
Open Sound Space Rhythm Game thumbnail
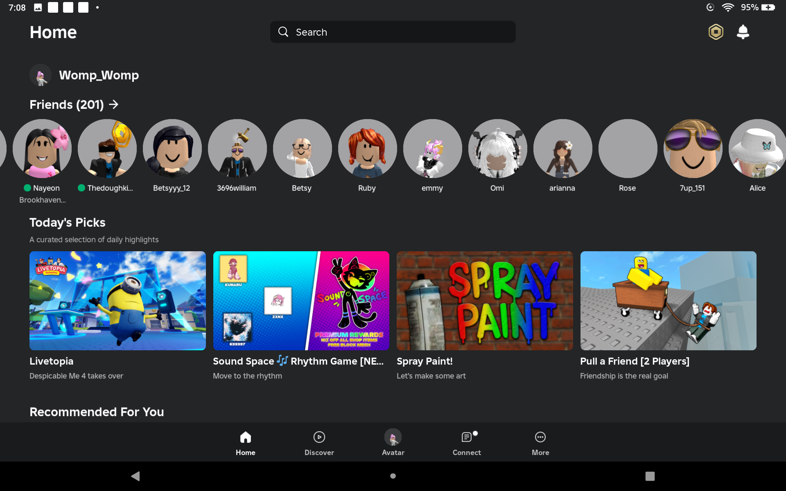[301, 301]
